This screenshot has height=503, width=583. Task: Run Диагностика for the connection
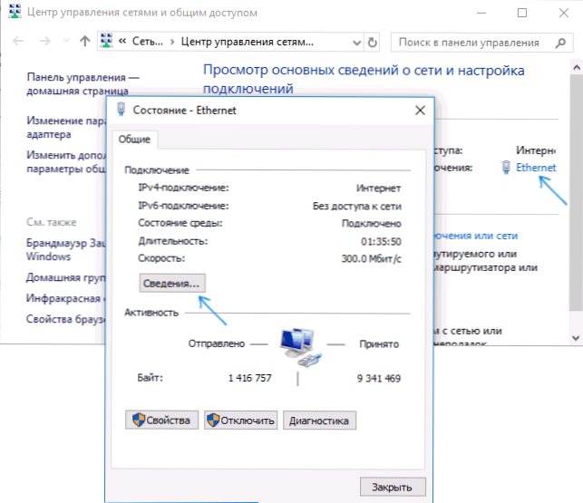point(319,421)
